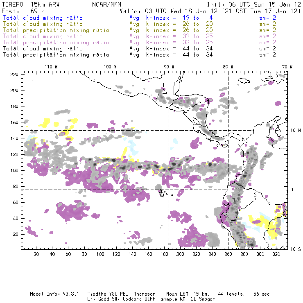Select the "Fcst: 69 h" forecast hour text
Image resolution: width=303 pixels, height=303 pixels.
tap(23, 11)
